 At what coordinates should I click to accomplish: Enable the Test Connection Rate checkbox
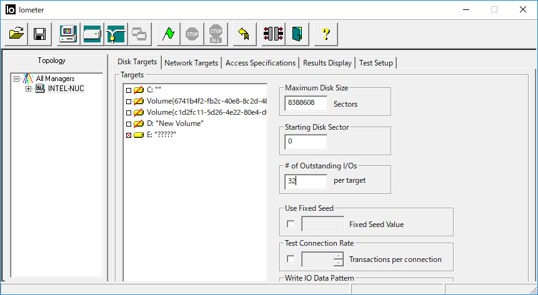[x=291, y=259]
